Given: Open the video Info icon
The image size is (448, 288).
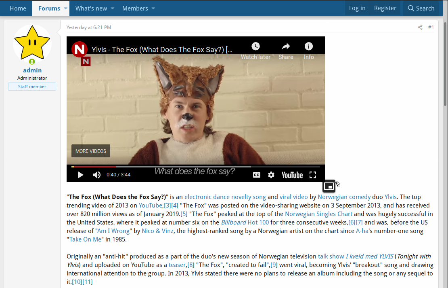Looking at the screenshot, I should 309,46.
